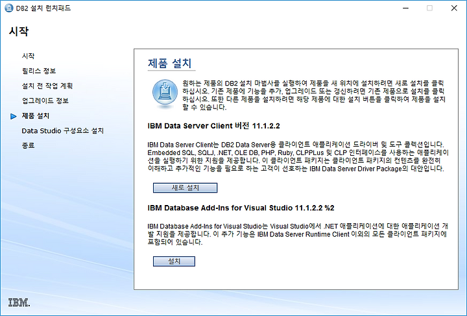Image resolution: width=467 pixels, height=316 pixels.
Task: Open 릴리스 정보 in the sidebar
Action: (39, 71)
